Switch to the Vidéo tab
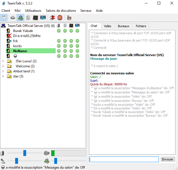Image resolution: width=178 pixels, height=170 pixels. pos(107,26)
